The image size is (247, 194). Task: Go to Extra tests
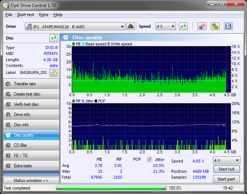[x=31, y=166]
